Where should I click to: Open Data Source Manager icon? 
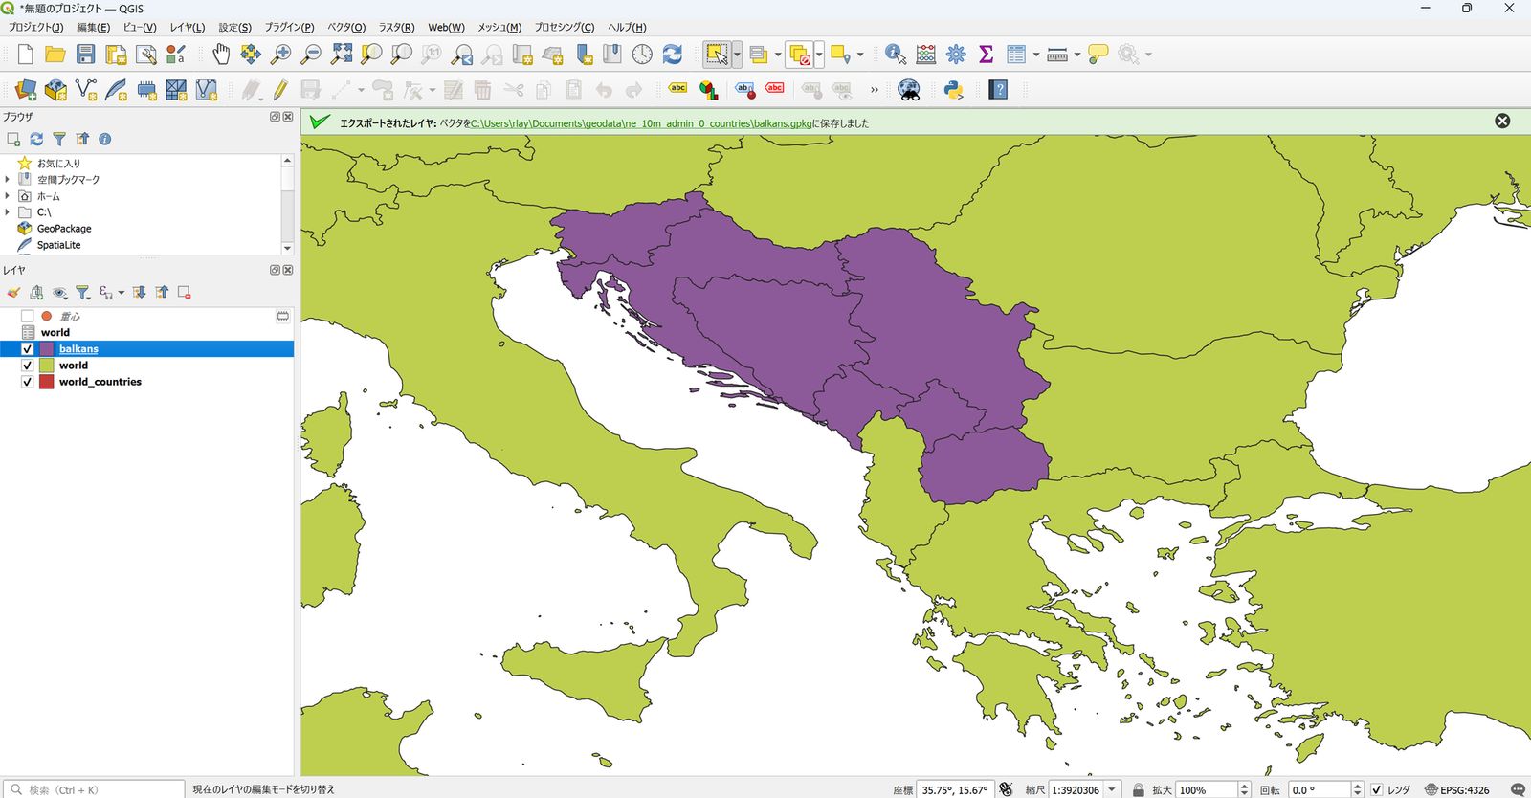tap(26, 90)
